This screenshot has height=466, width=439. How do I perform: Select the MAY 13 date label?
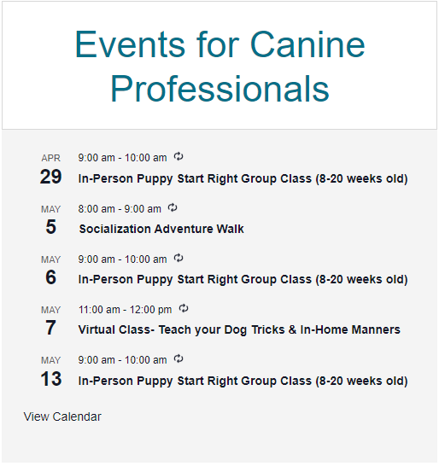tap(51, 372)
